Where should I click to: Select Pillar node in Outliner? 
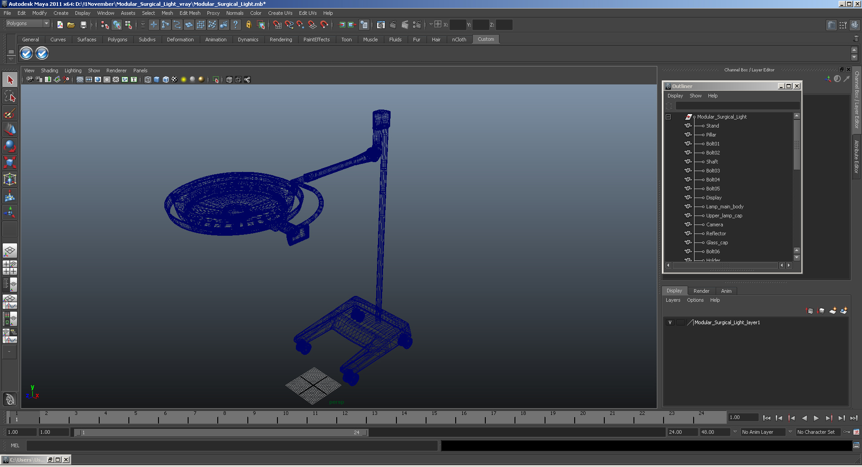click(711, 135)
